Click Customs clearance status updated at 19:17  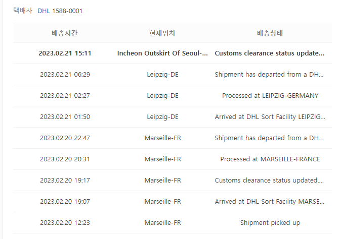click(x=269, y=181)
